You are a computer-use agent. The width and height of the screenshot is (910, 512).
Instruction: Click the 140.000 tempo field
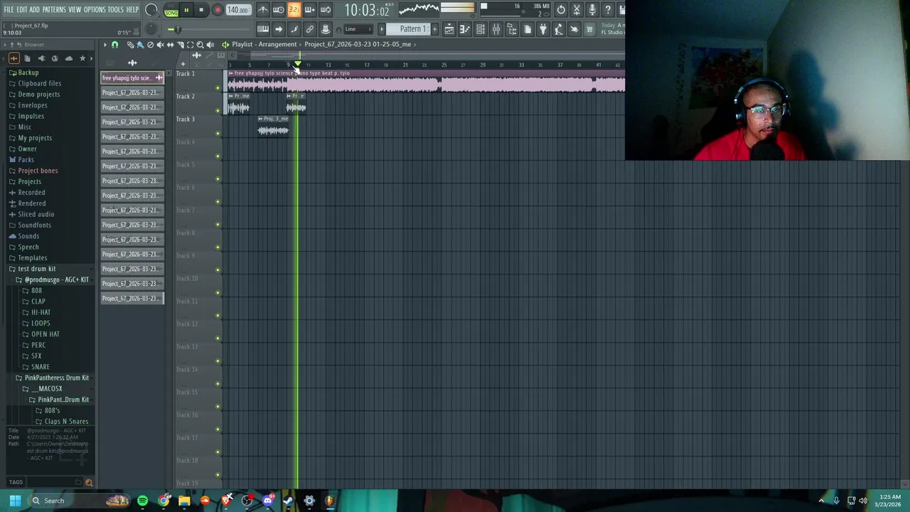(x=238, y=10)
